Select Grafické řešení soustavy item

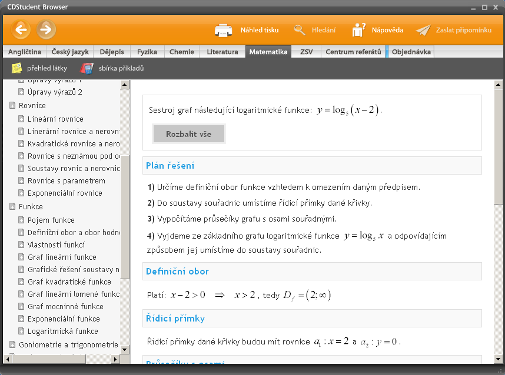[74, 270]
